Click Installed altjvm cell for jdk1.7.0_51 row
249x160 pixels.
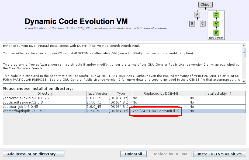coord(217,111)
